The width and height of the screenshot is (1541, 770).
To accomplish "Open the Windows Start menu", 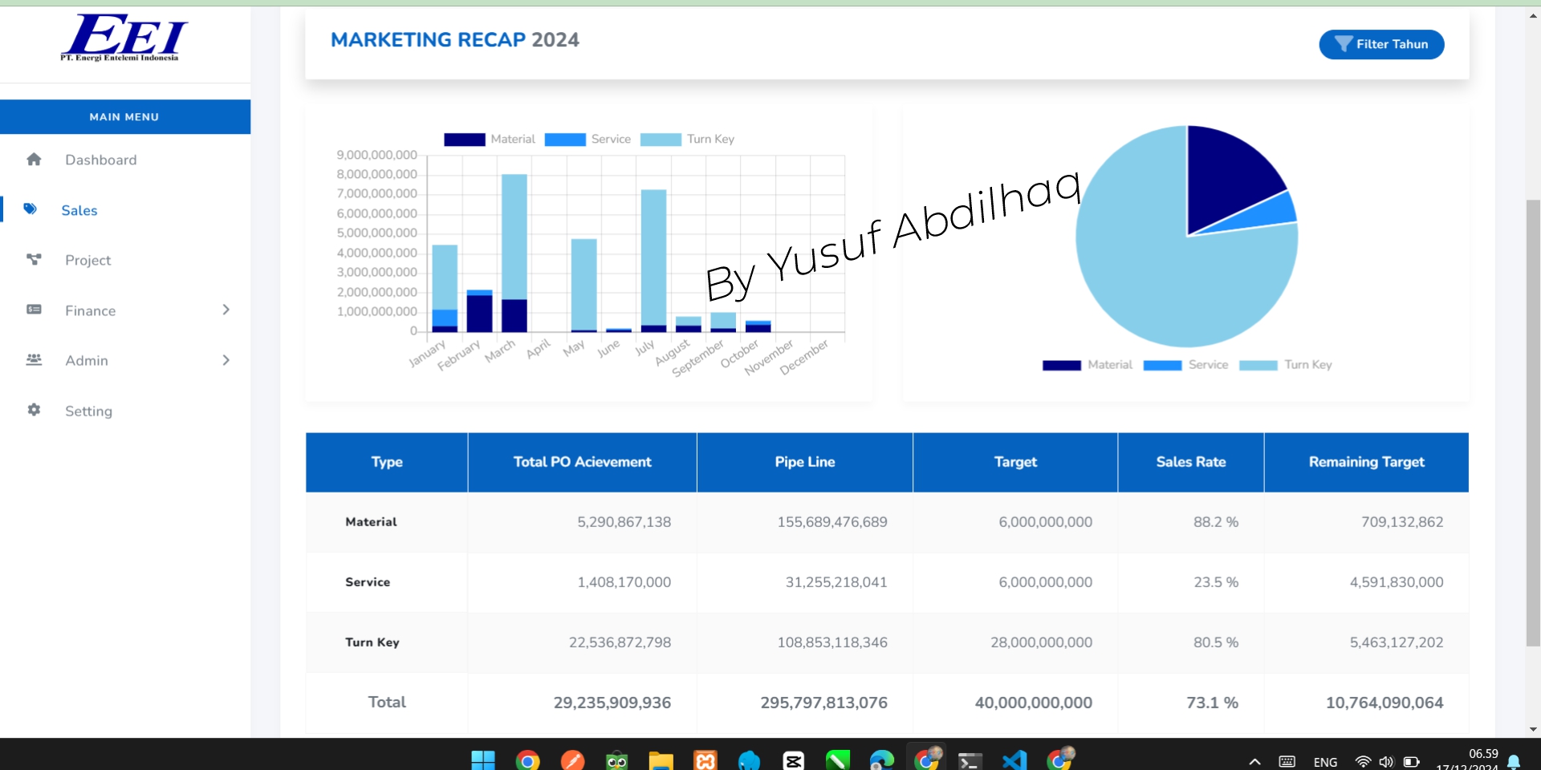I will 483,760.
